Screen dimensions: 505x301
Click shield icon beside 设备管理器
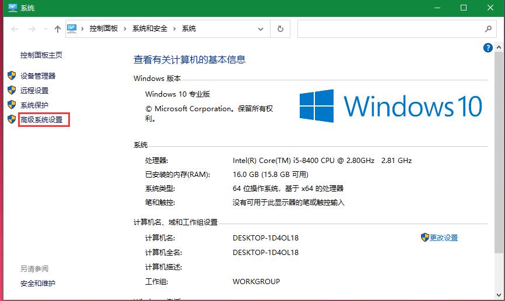pyautogui.click(x=12, y=76)
